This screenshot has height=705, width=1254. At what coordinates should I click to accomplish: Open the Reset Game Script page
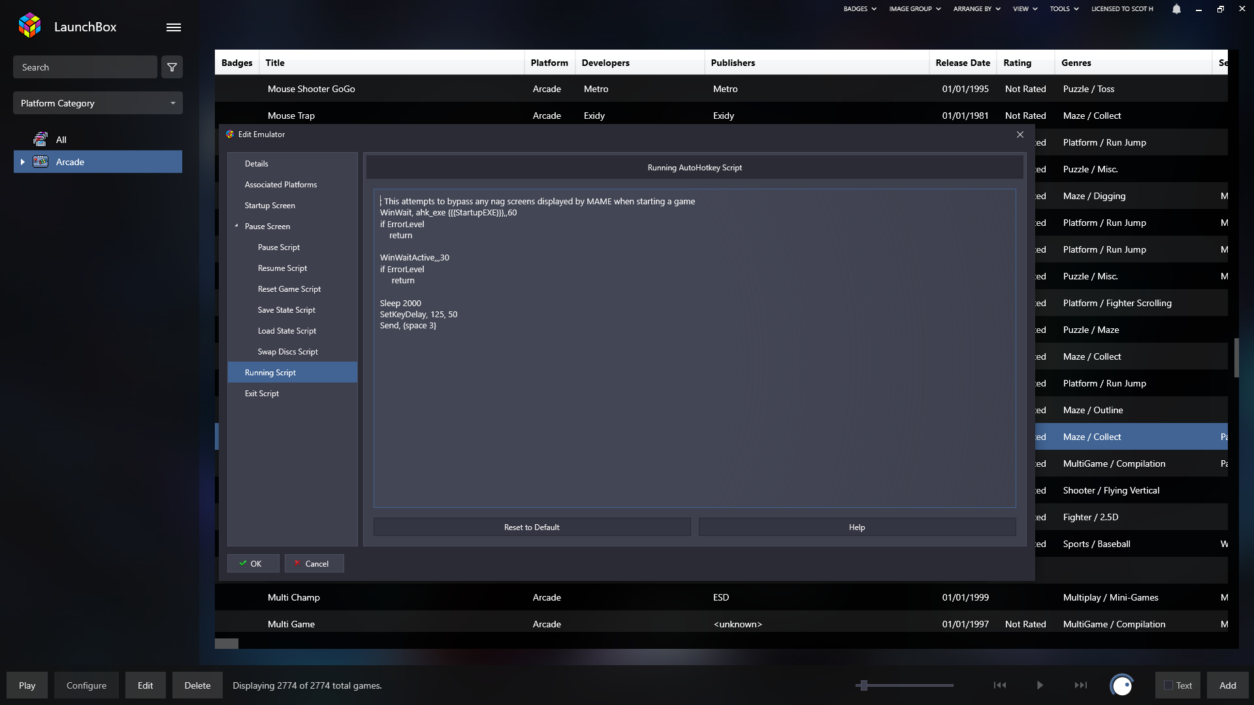pyautogui.click(x=293, y=289)
